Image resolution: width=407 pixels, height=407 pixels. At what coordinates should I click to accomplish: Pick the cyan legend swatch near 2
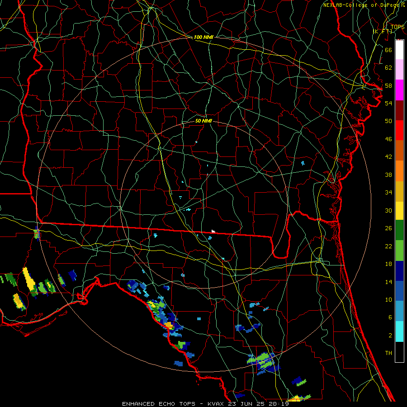399,331
